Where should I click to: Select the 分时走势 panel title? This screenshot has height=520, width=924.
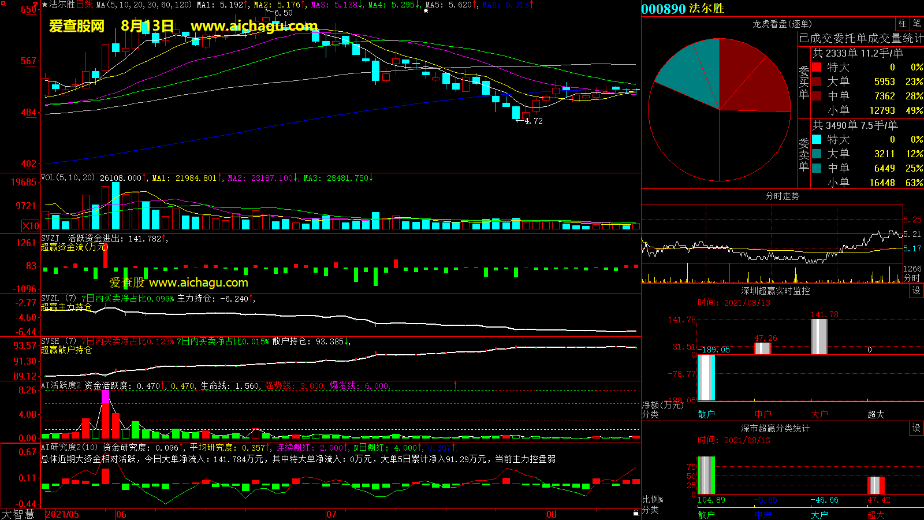point(782,196)
